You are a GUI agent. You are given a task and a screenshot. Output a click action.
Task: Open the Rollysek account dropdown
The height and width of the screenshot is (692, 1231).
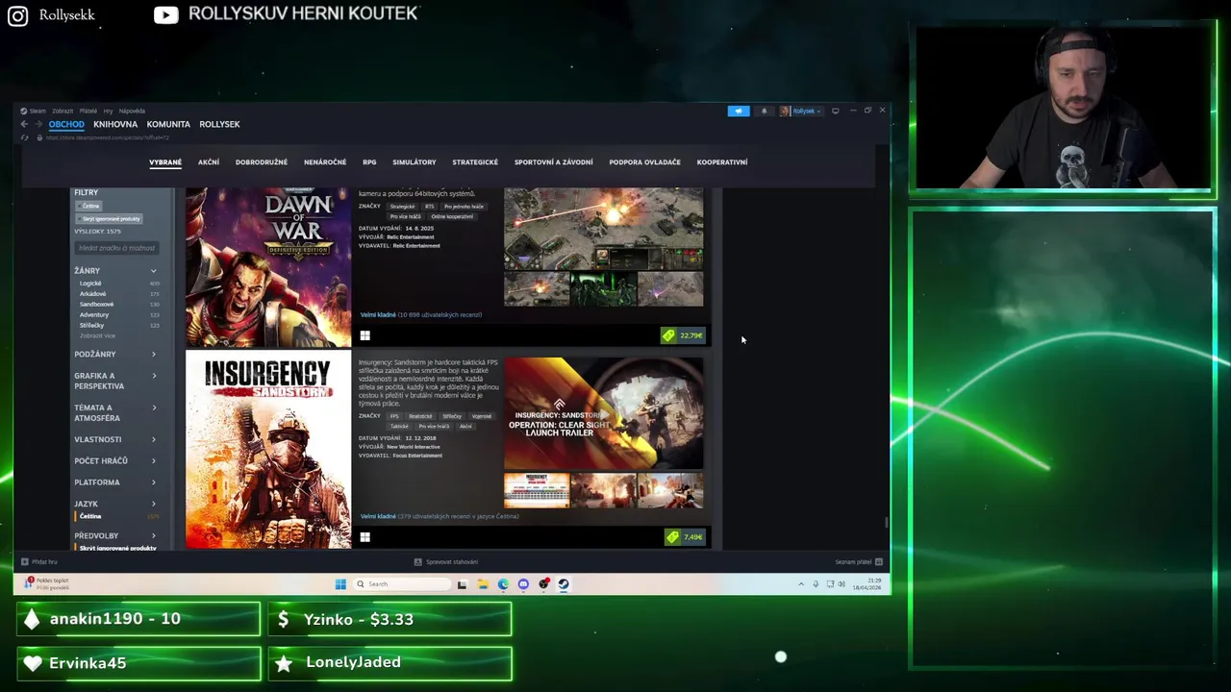(x=801, y=111)
